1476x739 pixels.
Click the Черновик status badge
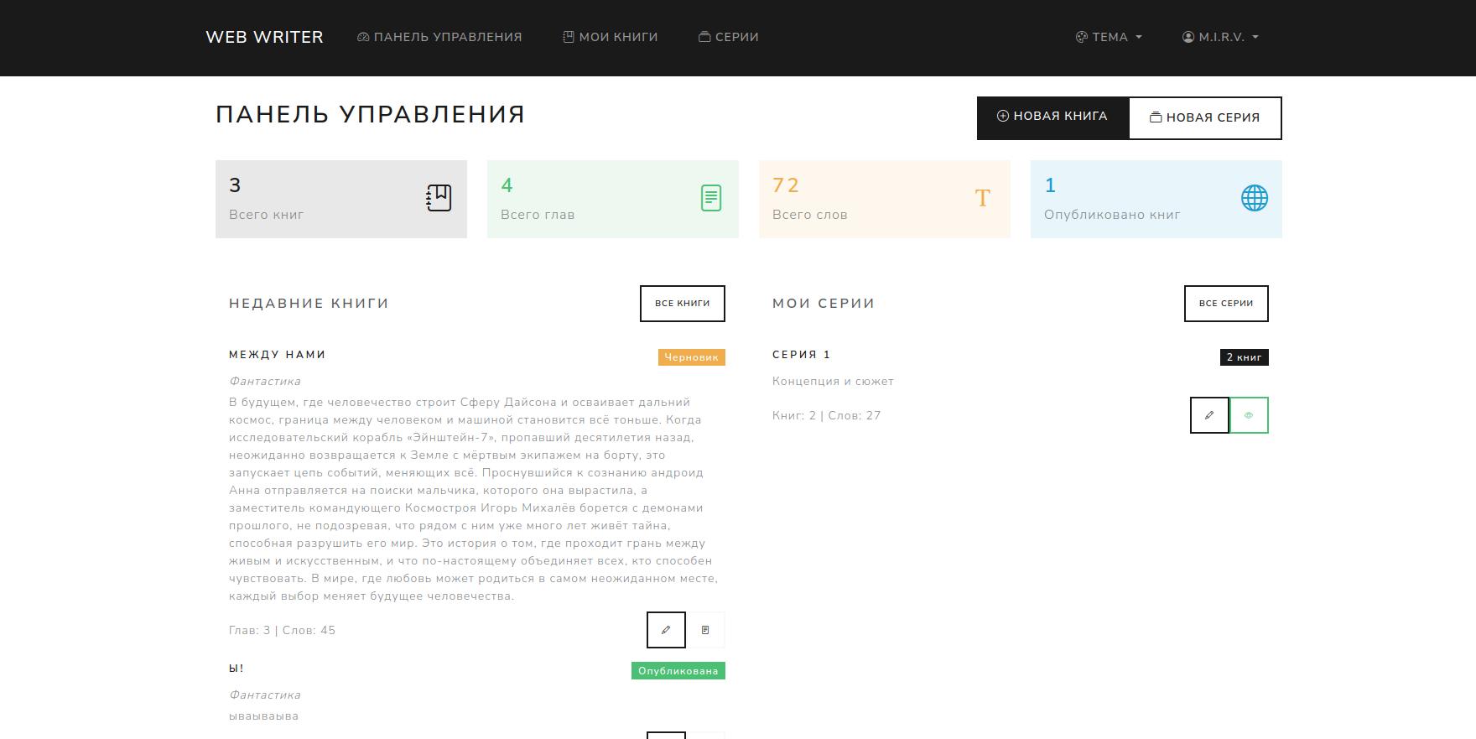pyautogui.click(x=691, y=357)
